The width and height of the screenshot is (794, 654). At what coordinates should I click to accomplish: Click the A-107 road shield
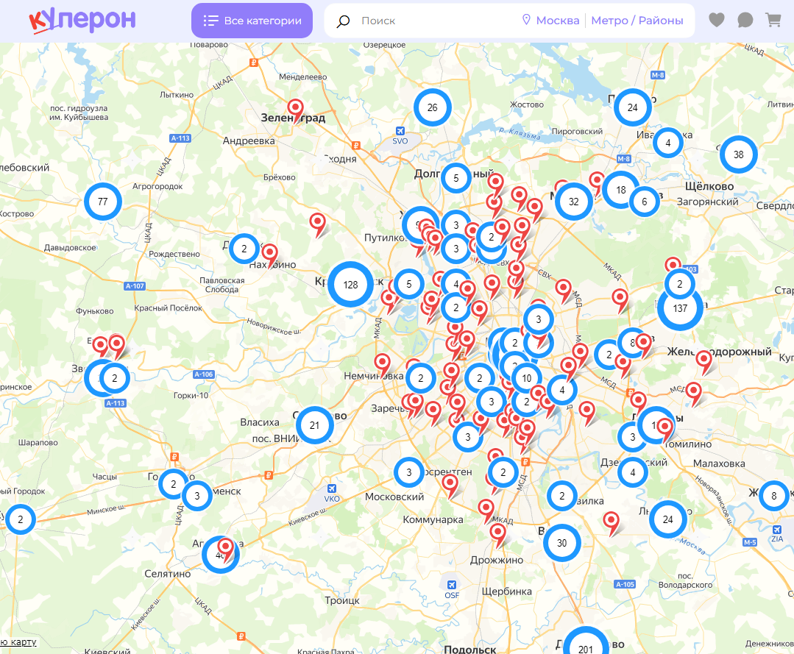(135, 286)
